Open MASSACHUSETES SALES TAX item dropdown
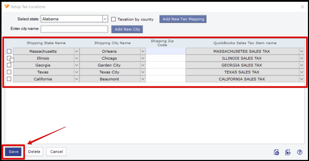Screen dimensions: 309x161 [x=302, y=51]
